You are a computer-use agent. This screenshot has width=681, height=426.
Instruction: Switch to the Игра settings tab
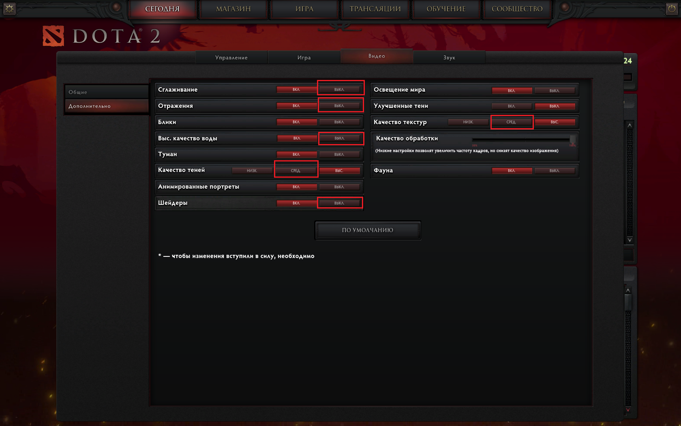point(304,58)
